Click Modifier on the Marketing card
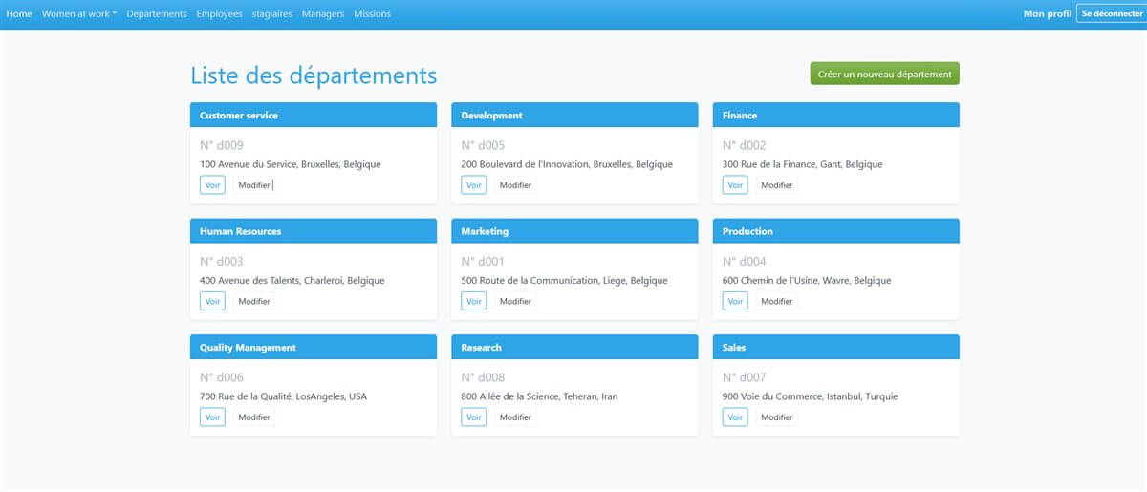The height and width of the screenshot is (492, 1147). click(515, 301)
